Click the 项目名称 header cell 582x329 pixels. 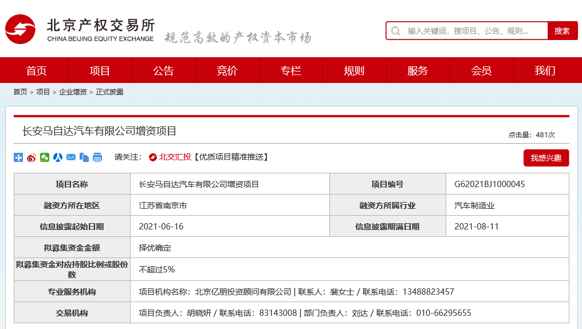point(72,184)
